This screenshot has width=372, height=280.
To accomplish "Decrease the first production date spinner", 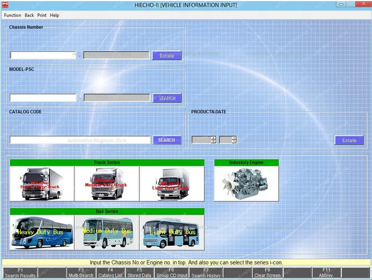I will (213, 142).
